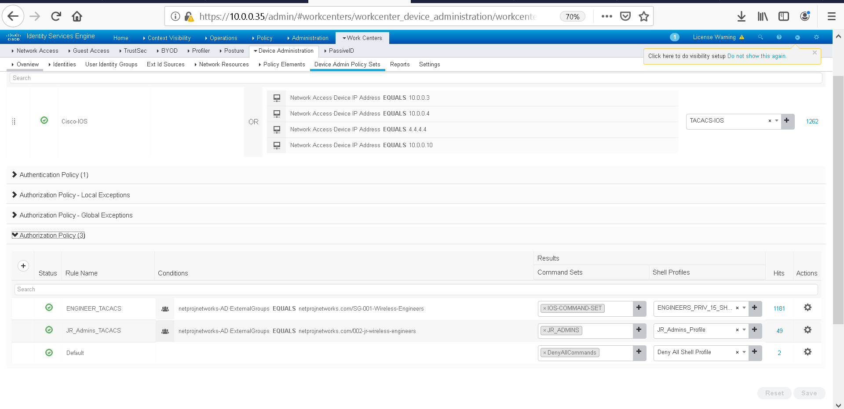844x409 pixels.
Task: Click the help question mark icon
Action: (779, 37)
